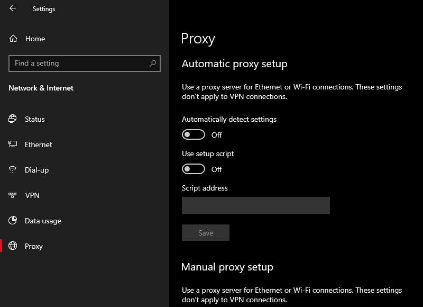The width and height of the screenshot is (423, 307).
Task: Select the Dial-up sidebar entry
Action: (36, 170)
